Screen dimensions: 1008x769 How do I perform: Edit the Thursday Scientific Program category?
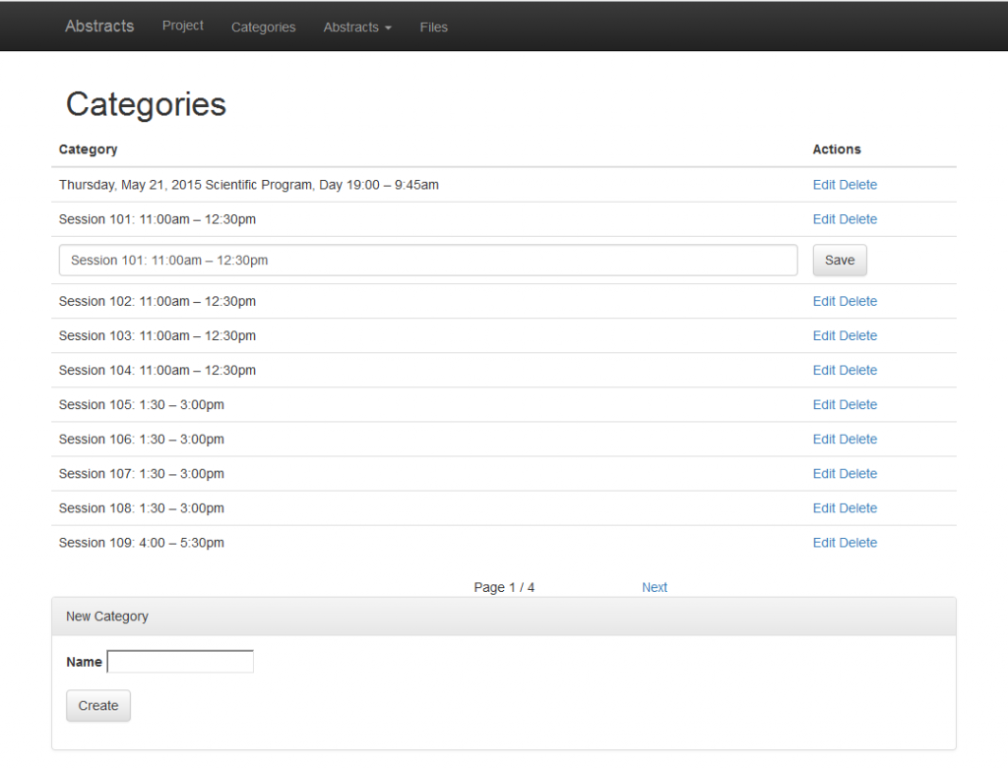pos(824,184)
